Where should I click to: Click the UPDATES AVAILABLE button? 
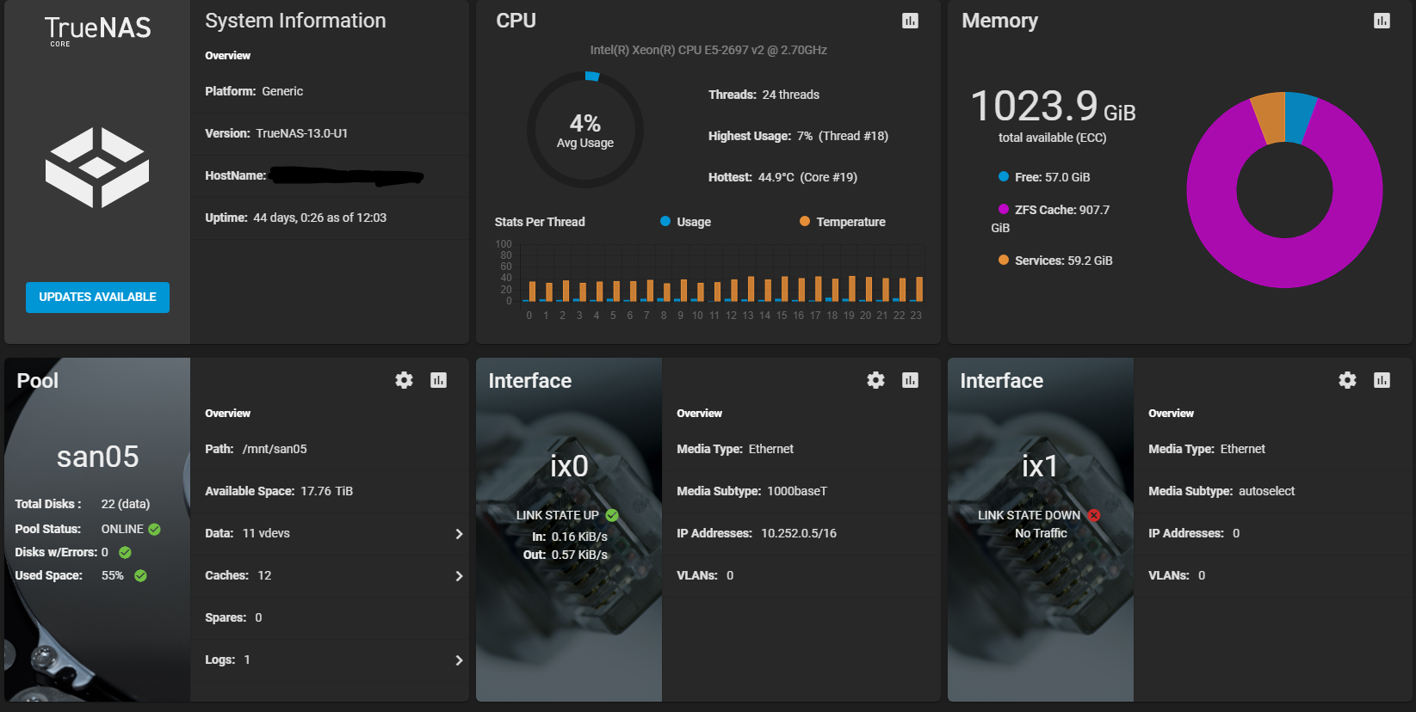point(97,297)
